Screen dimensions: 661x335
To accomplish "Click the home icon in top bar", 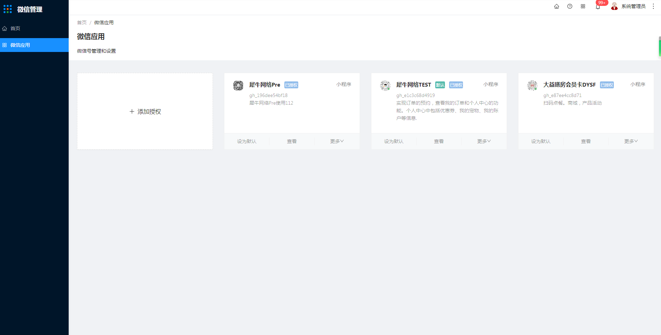I will pyautogui.click(x=557, y=6).
